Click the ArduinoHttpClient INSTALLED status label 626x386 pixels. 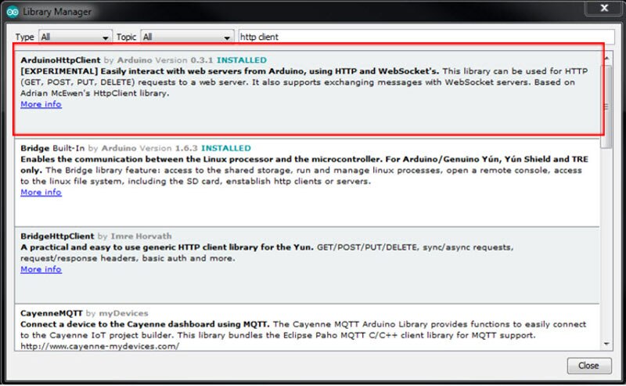(241, 60)
